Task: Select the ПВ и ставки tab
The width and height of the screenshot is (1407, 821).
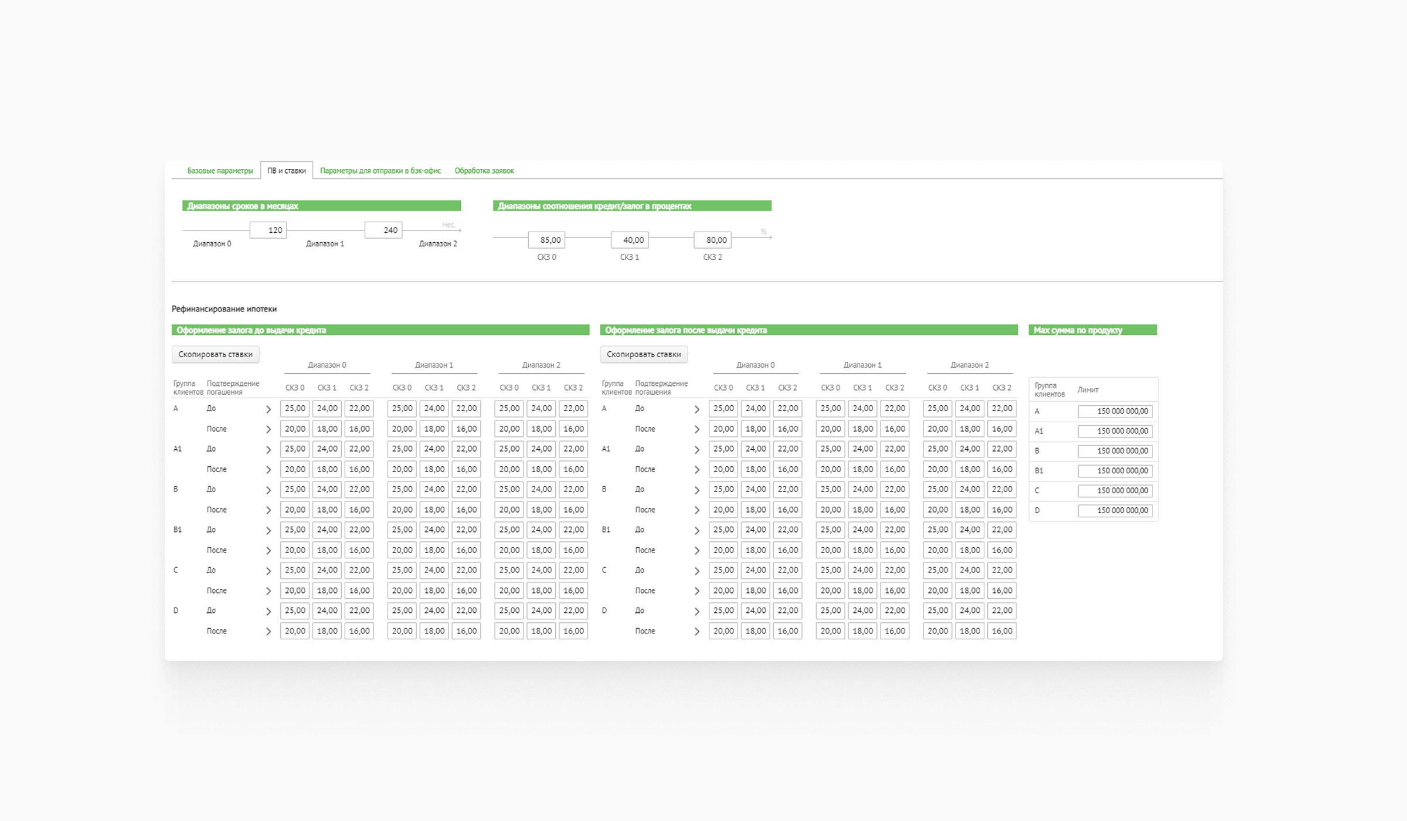Action: (x=287, y=171)
